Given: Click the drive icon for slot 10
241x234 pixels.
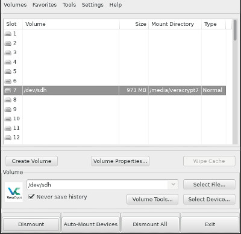Looking at the screenshot, I should pyautogui.click(x=8, y=119).
